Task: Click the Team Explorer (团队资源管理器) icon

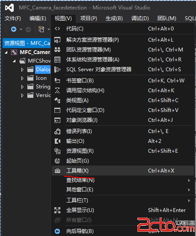Action: tap(57, 50)
